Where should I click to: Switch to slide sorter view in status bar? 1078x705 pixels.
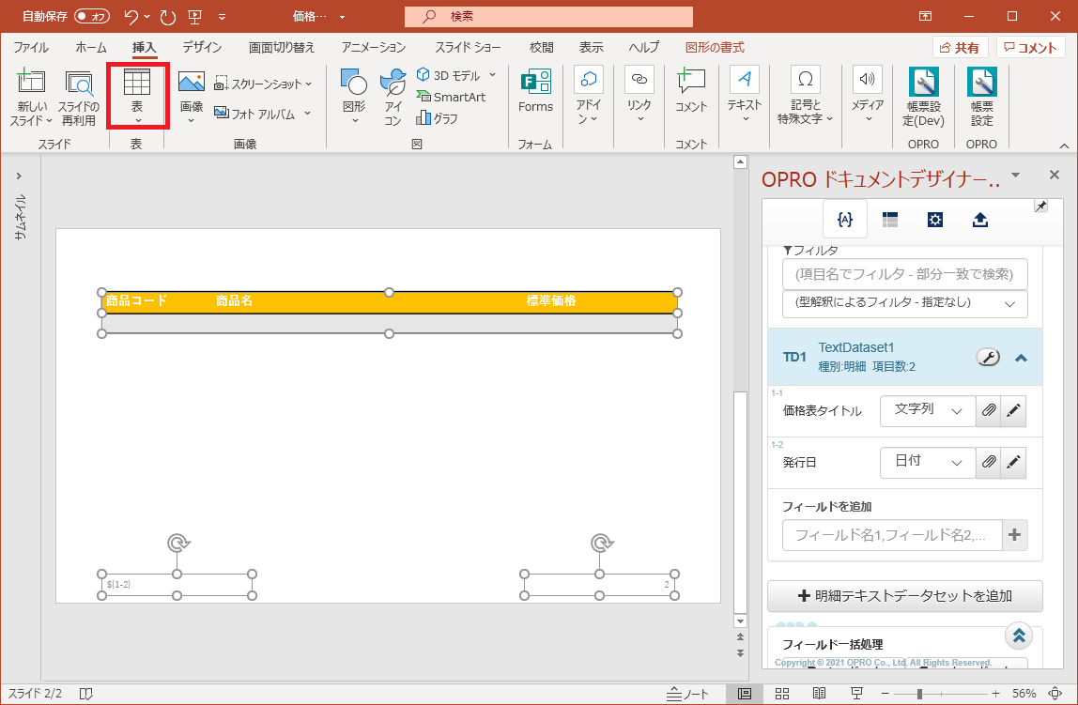tap(782, 694)
